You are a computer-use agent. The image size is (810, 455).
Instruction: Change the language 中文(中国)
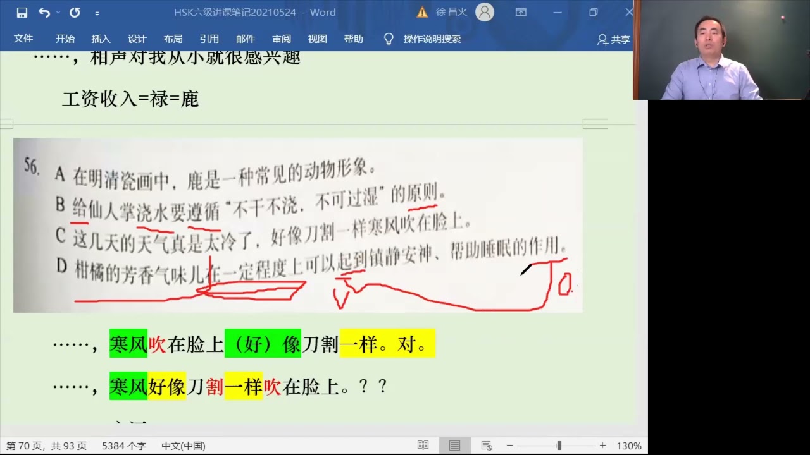click(183, 446)
